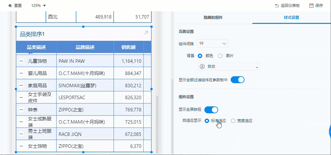Screen dimensions: 331x155
Task: Collapse the 男士上班服装 row
Action: (x=21, y=134)
